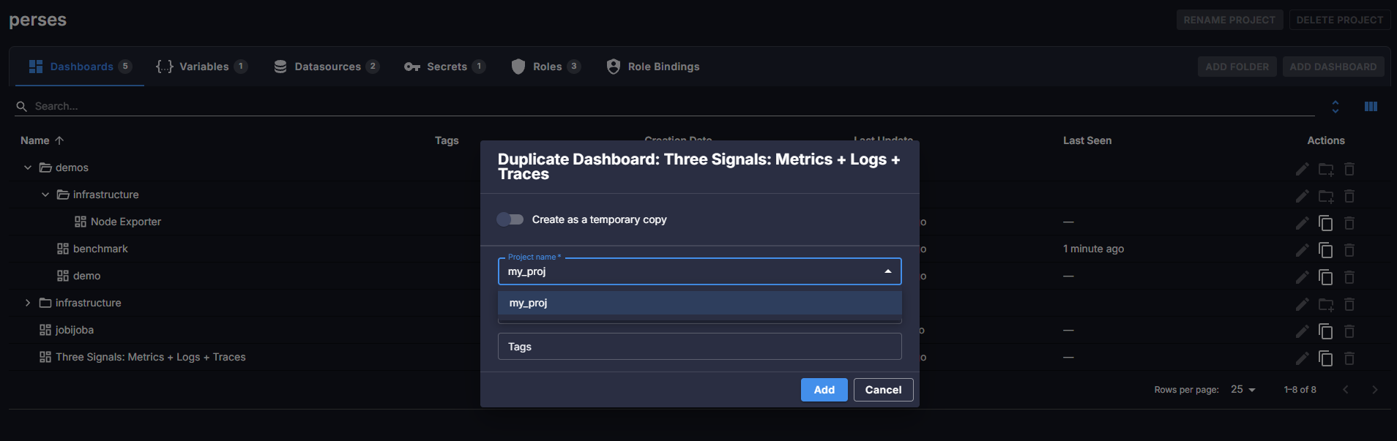The image size is (1397, 441).
Task: Open the Role Bindings tab
Action: pyautogui.click(x=653, y=67)
